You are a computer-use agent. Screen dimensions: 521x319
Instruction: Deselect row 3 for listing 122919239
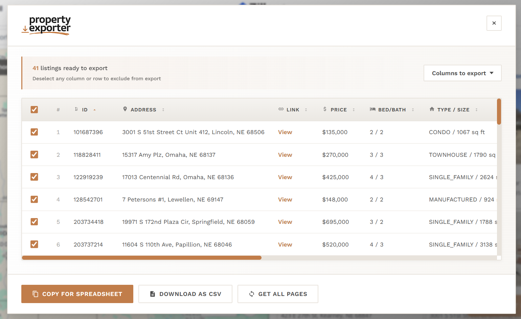coord(34,177)
